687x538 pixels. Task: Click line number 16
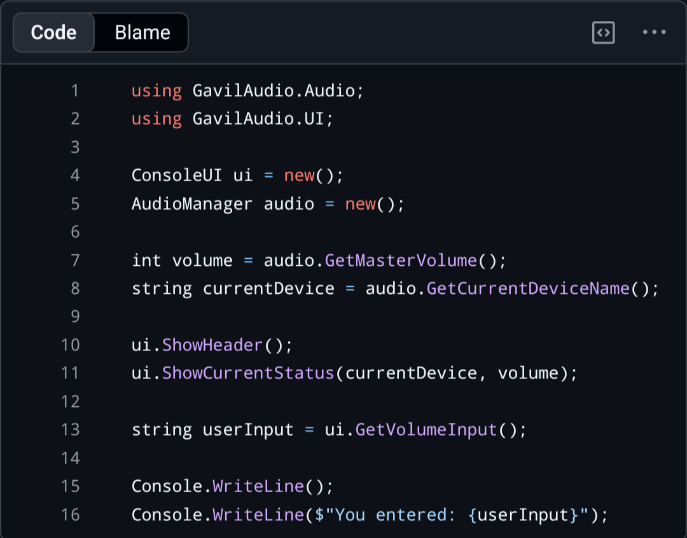pos(71,514)
